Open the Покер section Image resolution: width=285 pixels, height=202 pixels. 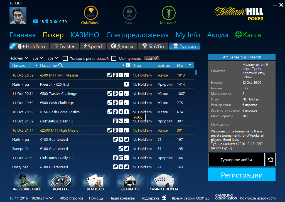click(53, 35)
